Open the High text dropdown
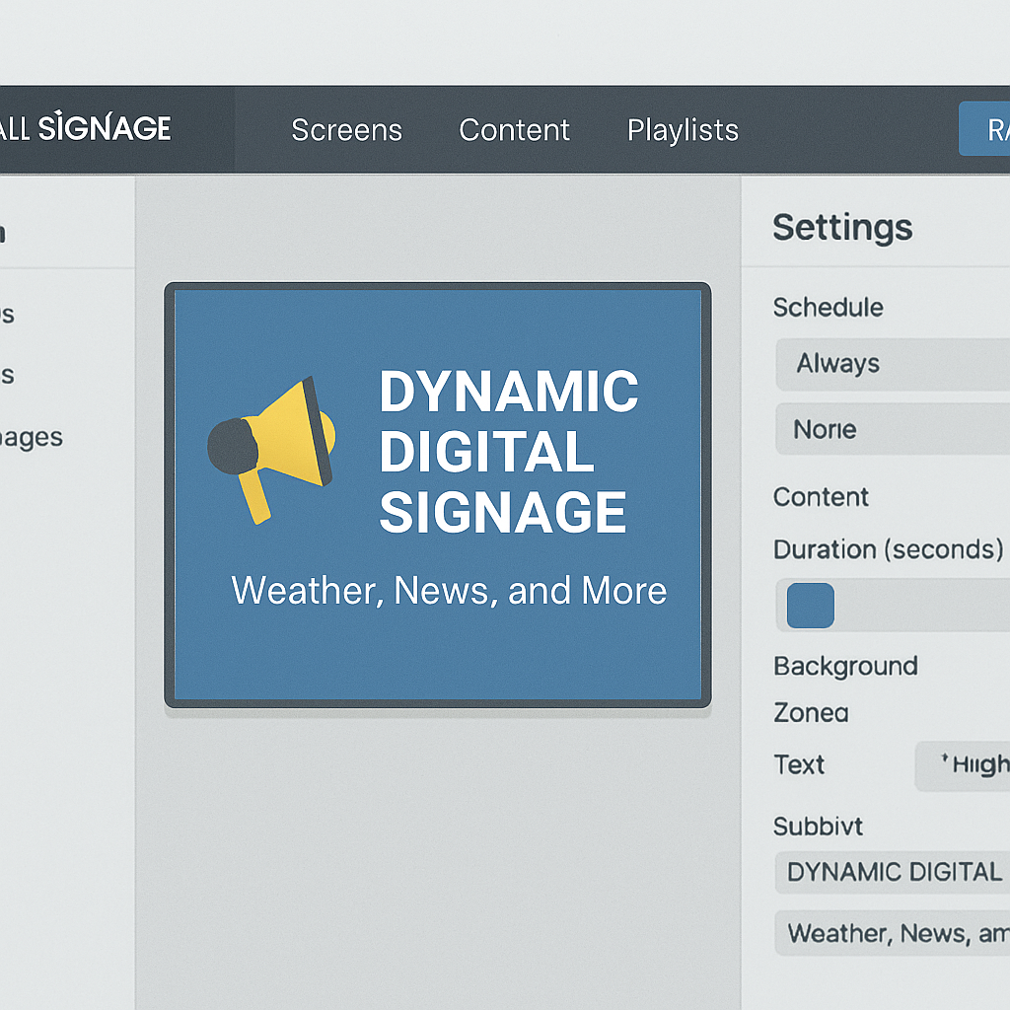Image resolution: width=1010 pixels, height=1010 pixels. tap(963, 765)
